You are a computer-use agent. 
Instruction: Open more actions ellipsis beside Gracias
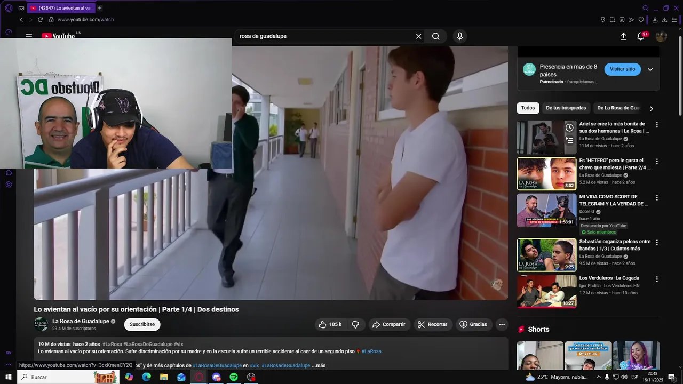click(x=502, y=324)
